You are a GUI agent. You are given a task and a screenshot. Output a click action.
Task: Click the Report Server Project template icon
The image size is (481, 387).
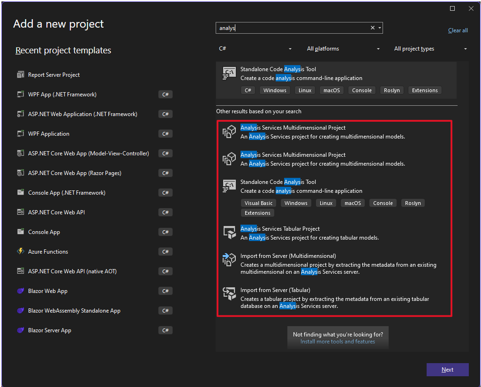21,75
